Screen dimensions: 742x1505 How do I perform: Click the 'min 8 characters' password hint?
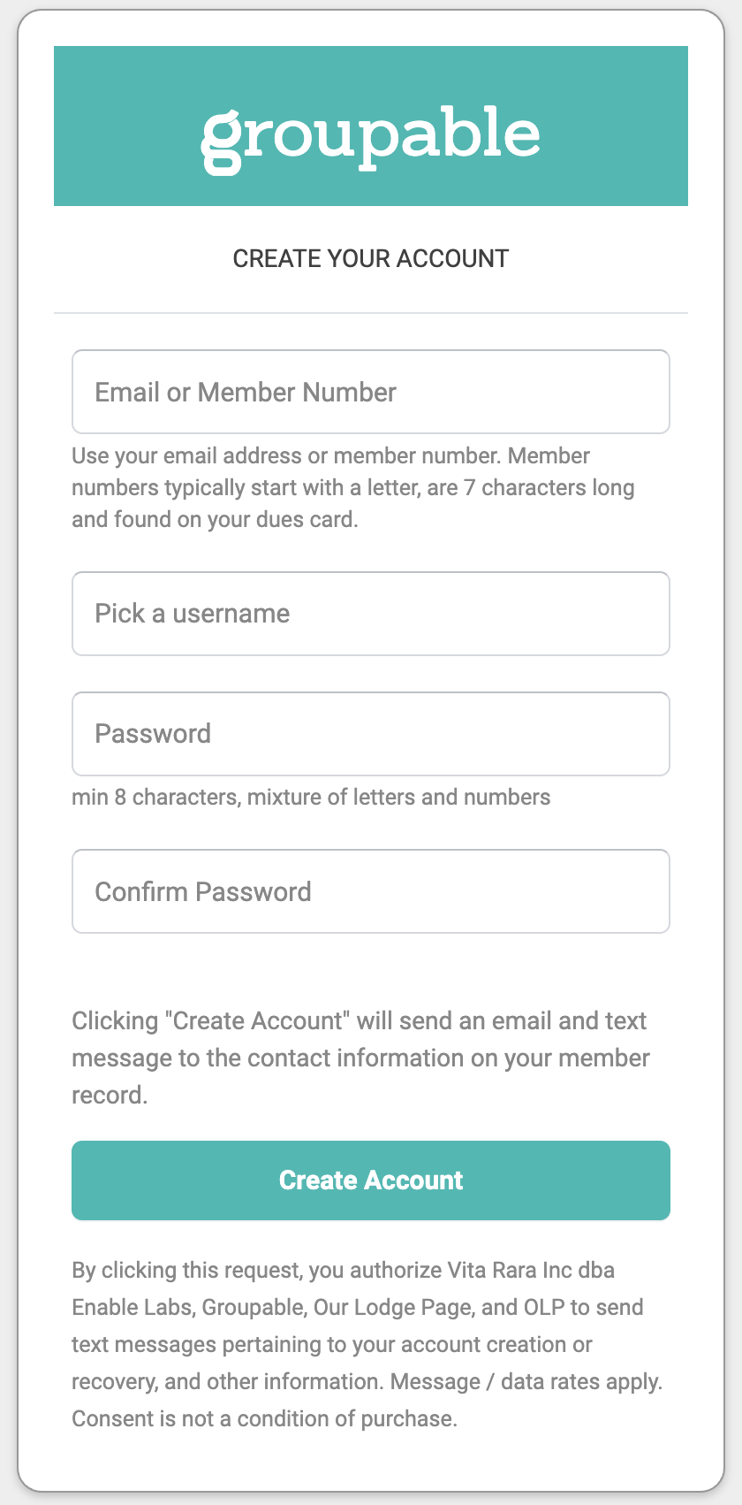[x=311, y=797]
